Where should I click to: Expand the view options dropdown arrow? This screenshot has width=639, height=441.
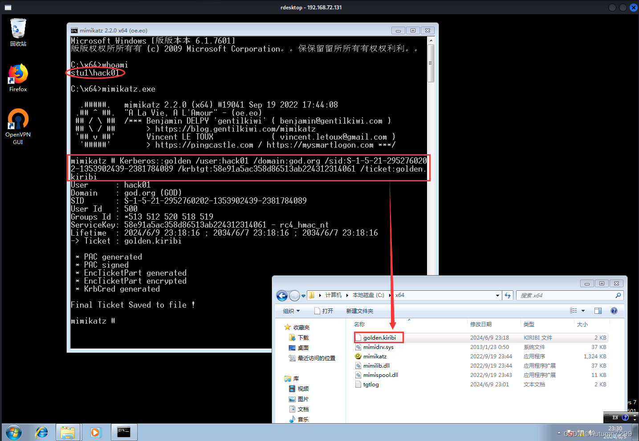click(583, 311)
